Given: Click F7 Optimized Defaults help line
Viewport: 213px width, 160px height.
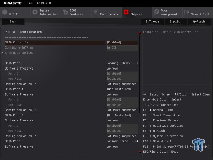Looking at the screenshot, I should point(163,126).
